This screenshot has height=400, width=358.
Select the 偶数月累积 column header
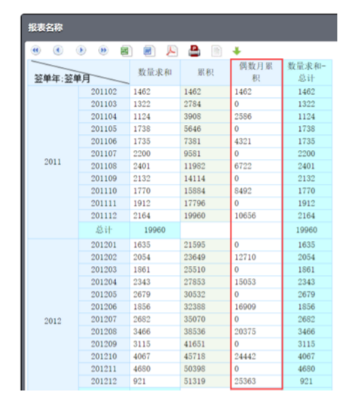pyautogui.click(x=256, y=72)
